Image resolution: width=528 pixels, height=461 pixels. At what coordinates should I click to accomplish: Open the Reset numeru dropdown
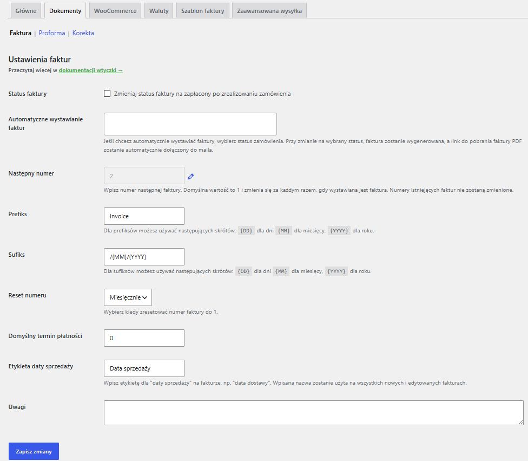128,297
